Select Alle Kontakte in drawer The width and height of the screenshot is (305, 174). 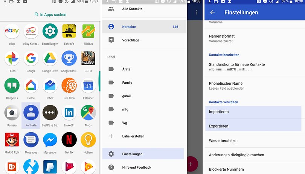[144, 9]
